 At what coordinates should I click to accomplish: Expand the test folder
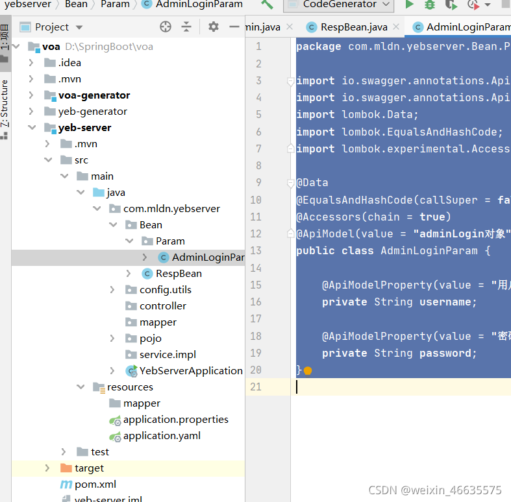(64, 451)
